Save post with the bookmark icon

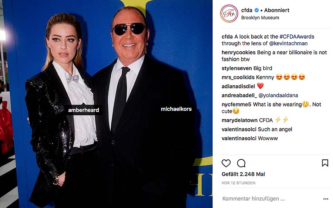tap(325, 163)
